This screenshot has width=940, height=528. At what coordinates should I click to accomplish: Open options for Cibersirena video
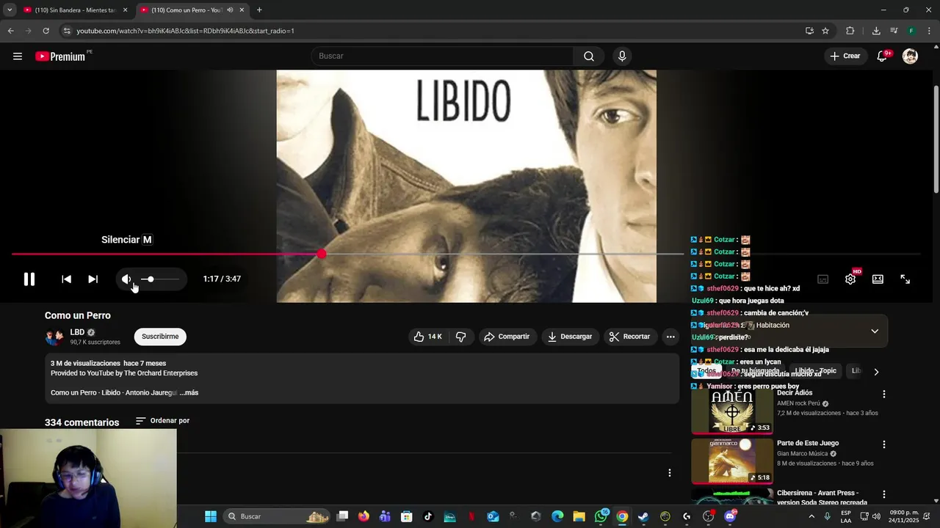[x=884, y=495]
